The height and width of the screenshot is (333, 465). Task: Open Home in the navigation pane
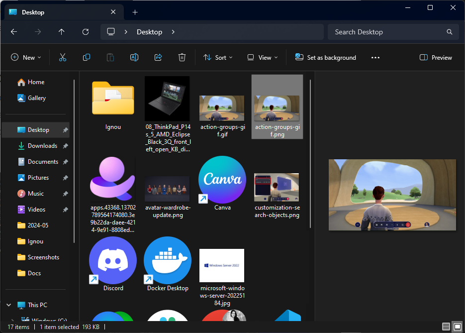tap(31, 82)
